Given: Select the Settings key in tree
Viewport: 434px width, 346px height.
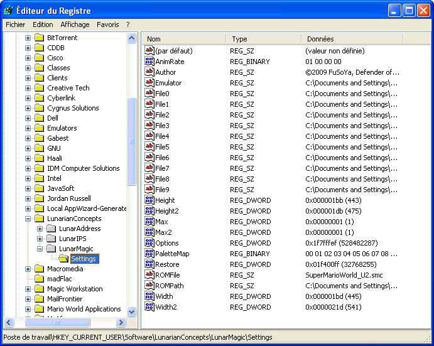Looking at the screenshot, I should point(84,259).
